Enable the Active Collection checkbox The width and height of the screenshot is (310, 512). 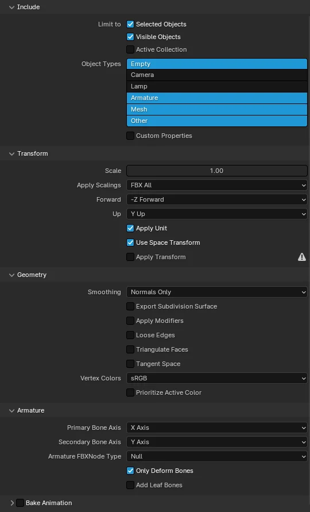pyautogui.click(x=130, y=49)
